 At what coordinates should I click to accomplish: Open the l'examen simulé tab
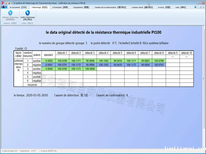(x=142, y=7)
